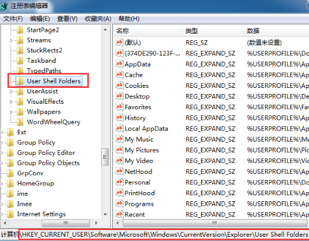Click the StuckRects2 folder icon
The width and height of the screenshot is (309, 241).
click(20, 51)
